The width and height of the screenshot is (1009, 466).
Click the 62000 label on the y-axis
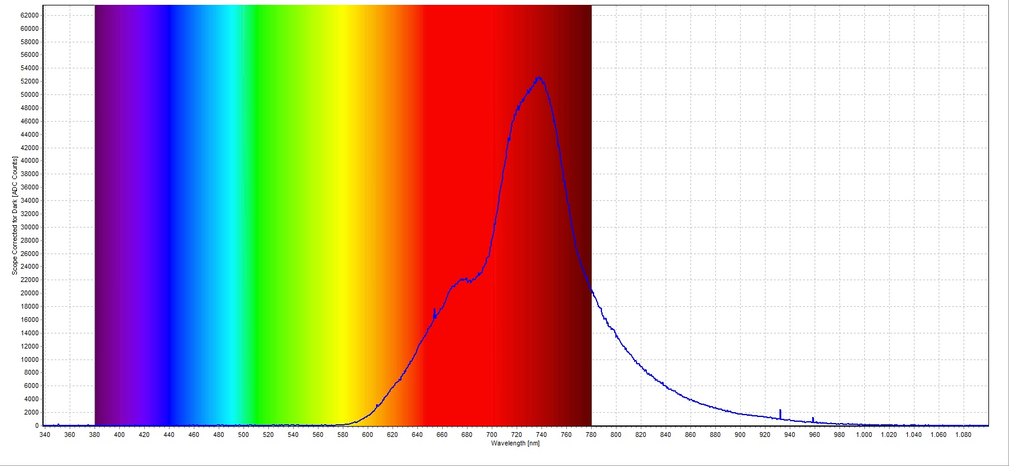pos(29,15)
